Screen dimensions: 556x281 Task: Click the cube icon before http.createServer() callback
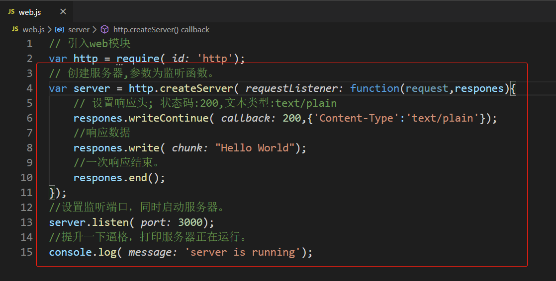104,29
